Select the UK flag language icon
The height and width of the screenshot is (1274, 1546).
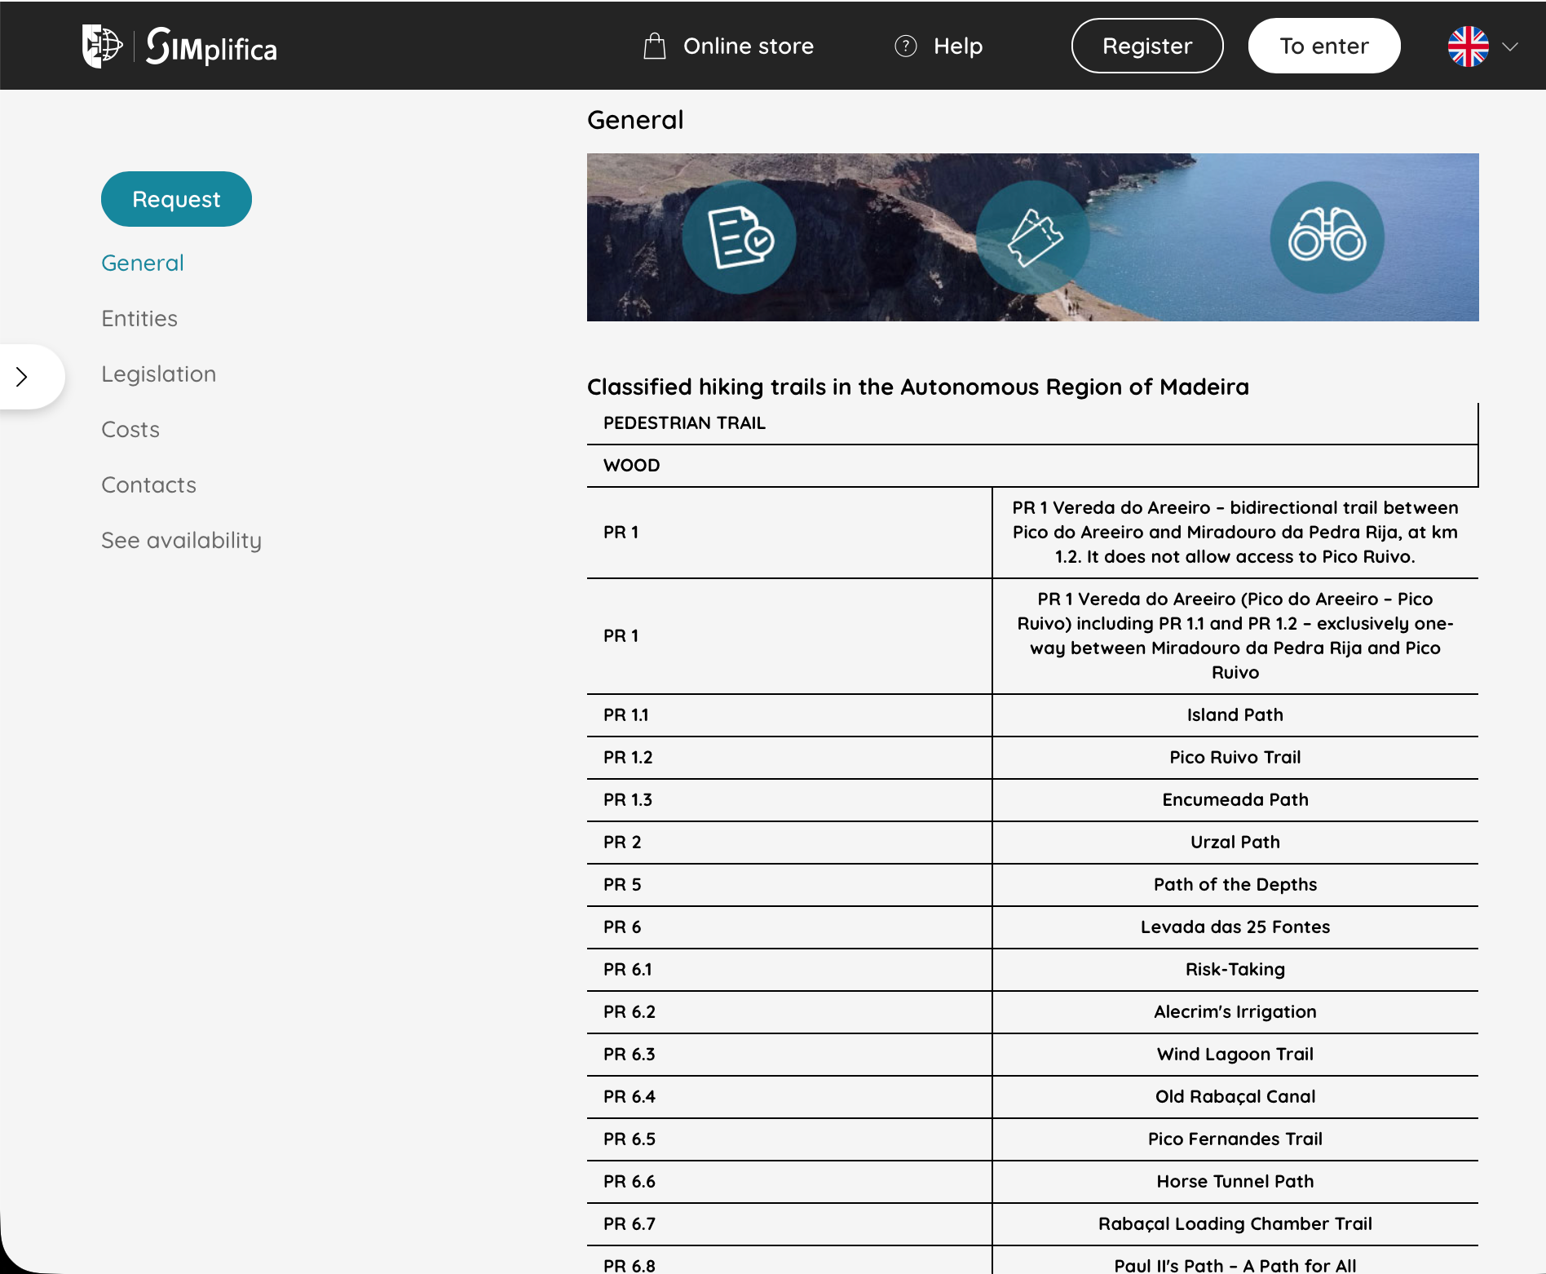(1468, 46)
